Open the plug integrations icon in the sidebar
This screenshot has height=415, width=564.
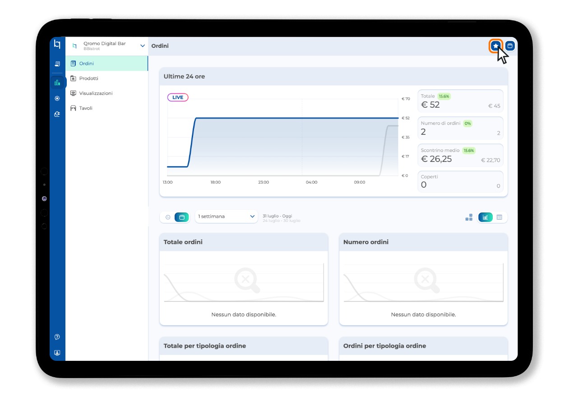click(x=57, y=114)
